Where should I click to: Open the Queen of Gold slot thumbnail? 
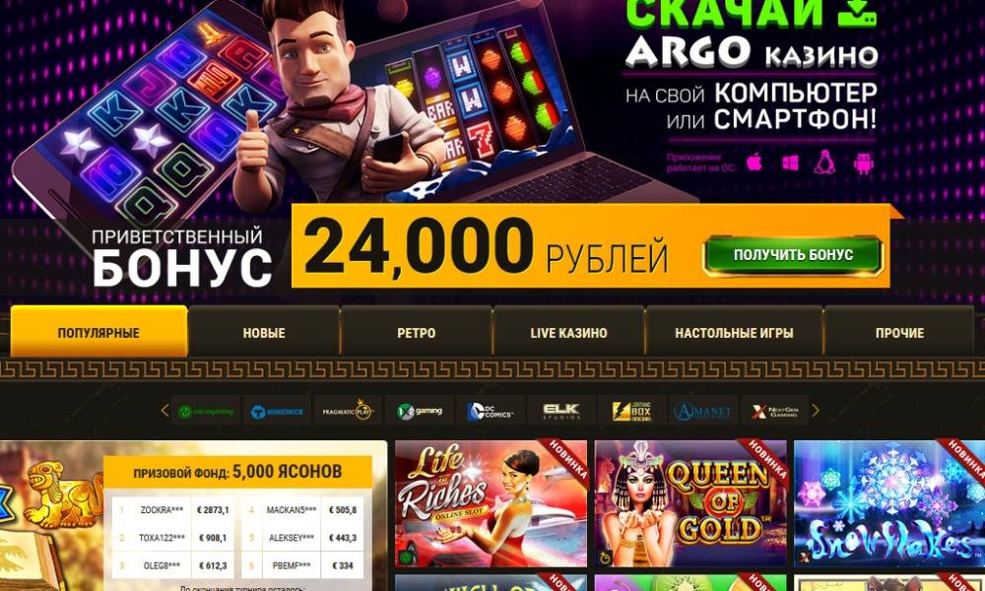(x=690, y=503)
